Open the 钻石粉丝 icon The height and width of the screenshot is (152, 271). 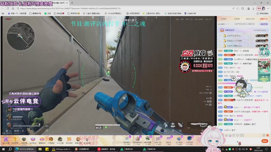[x=33, y=140]
